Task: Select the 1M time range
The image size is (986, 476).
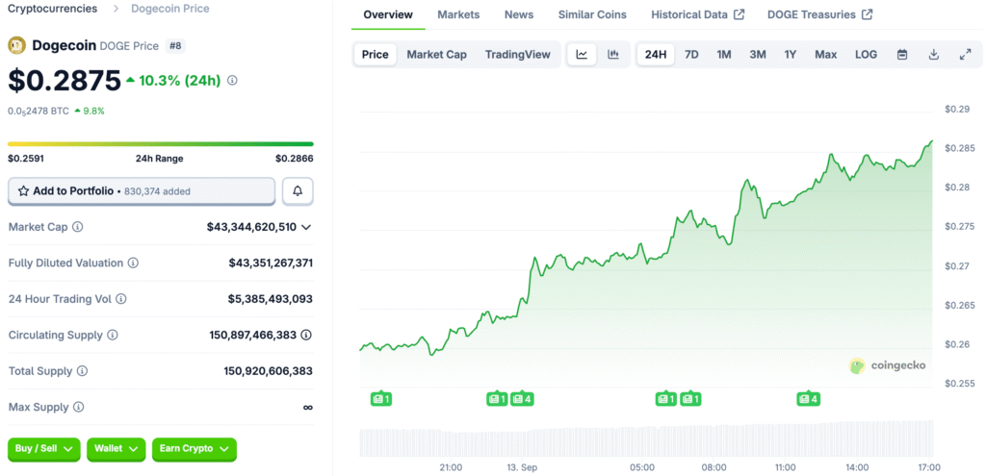Action: (724, 55)
